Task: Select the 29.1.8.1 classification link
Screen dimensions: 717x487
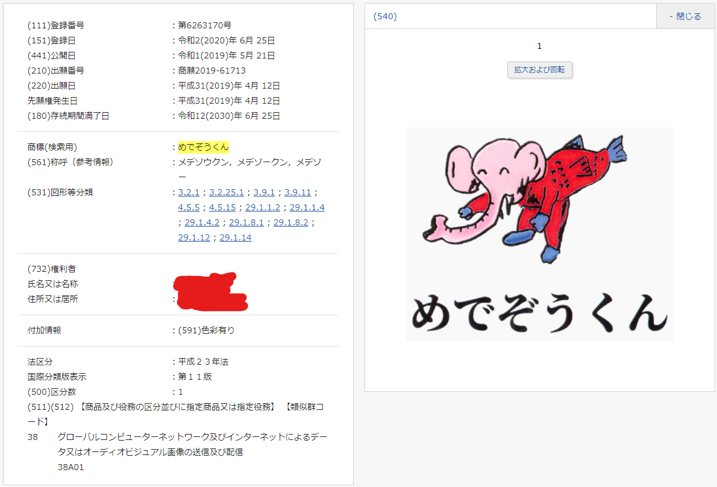Action: tap(246, 222)
